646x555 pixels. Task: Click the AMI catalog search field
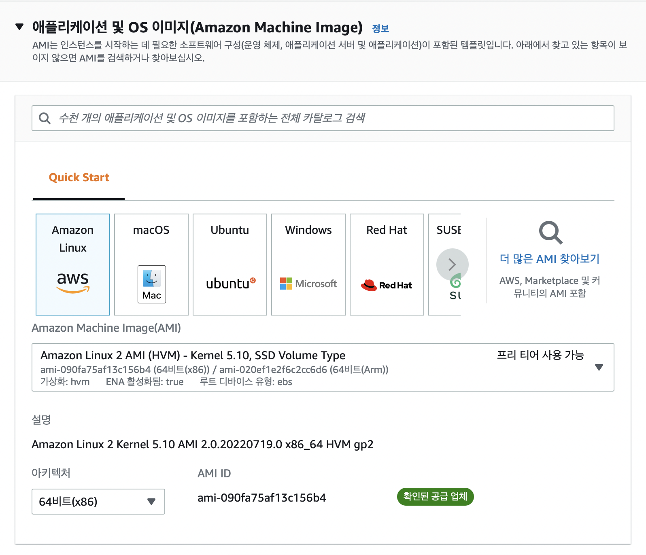pyautogui.click(x=323, y=118)
